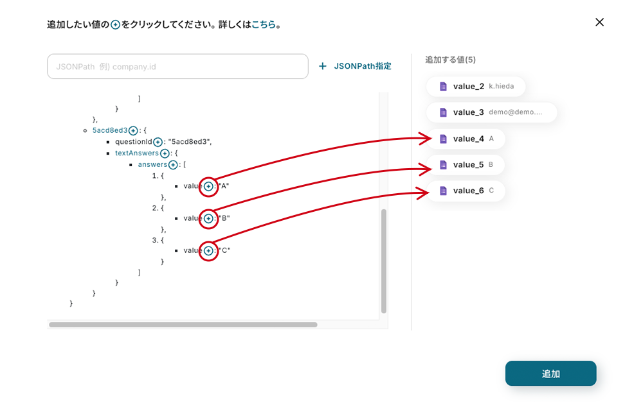643x405 pixels.
Task: Select value_6 C chip
Action: pos(466,191)
